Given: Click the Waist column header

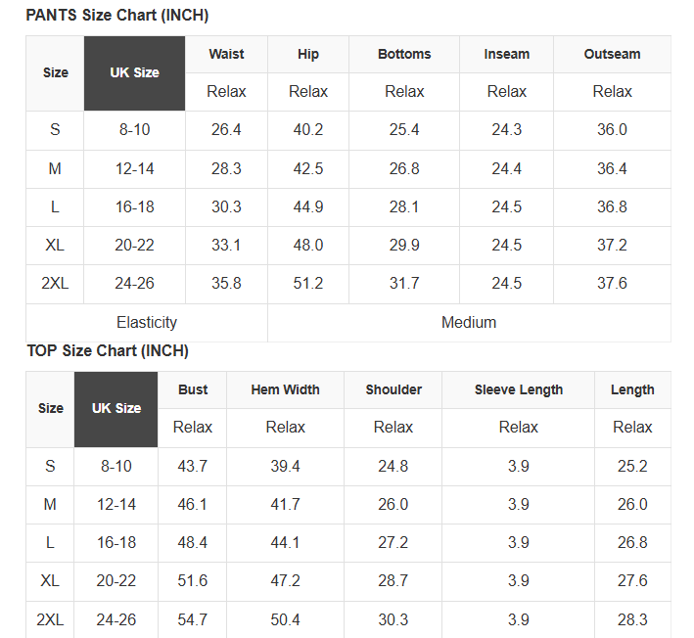Looking at the screenshot, I should (x=226, y=54).
